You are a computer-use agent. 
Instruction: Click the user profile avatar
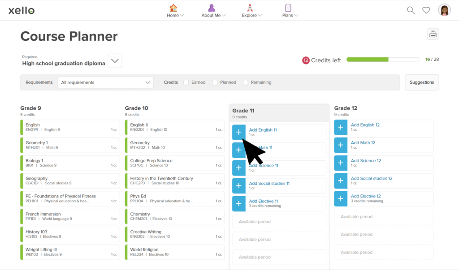click(x=444, y=10)
